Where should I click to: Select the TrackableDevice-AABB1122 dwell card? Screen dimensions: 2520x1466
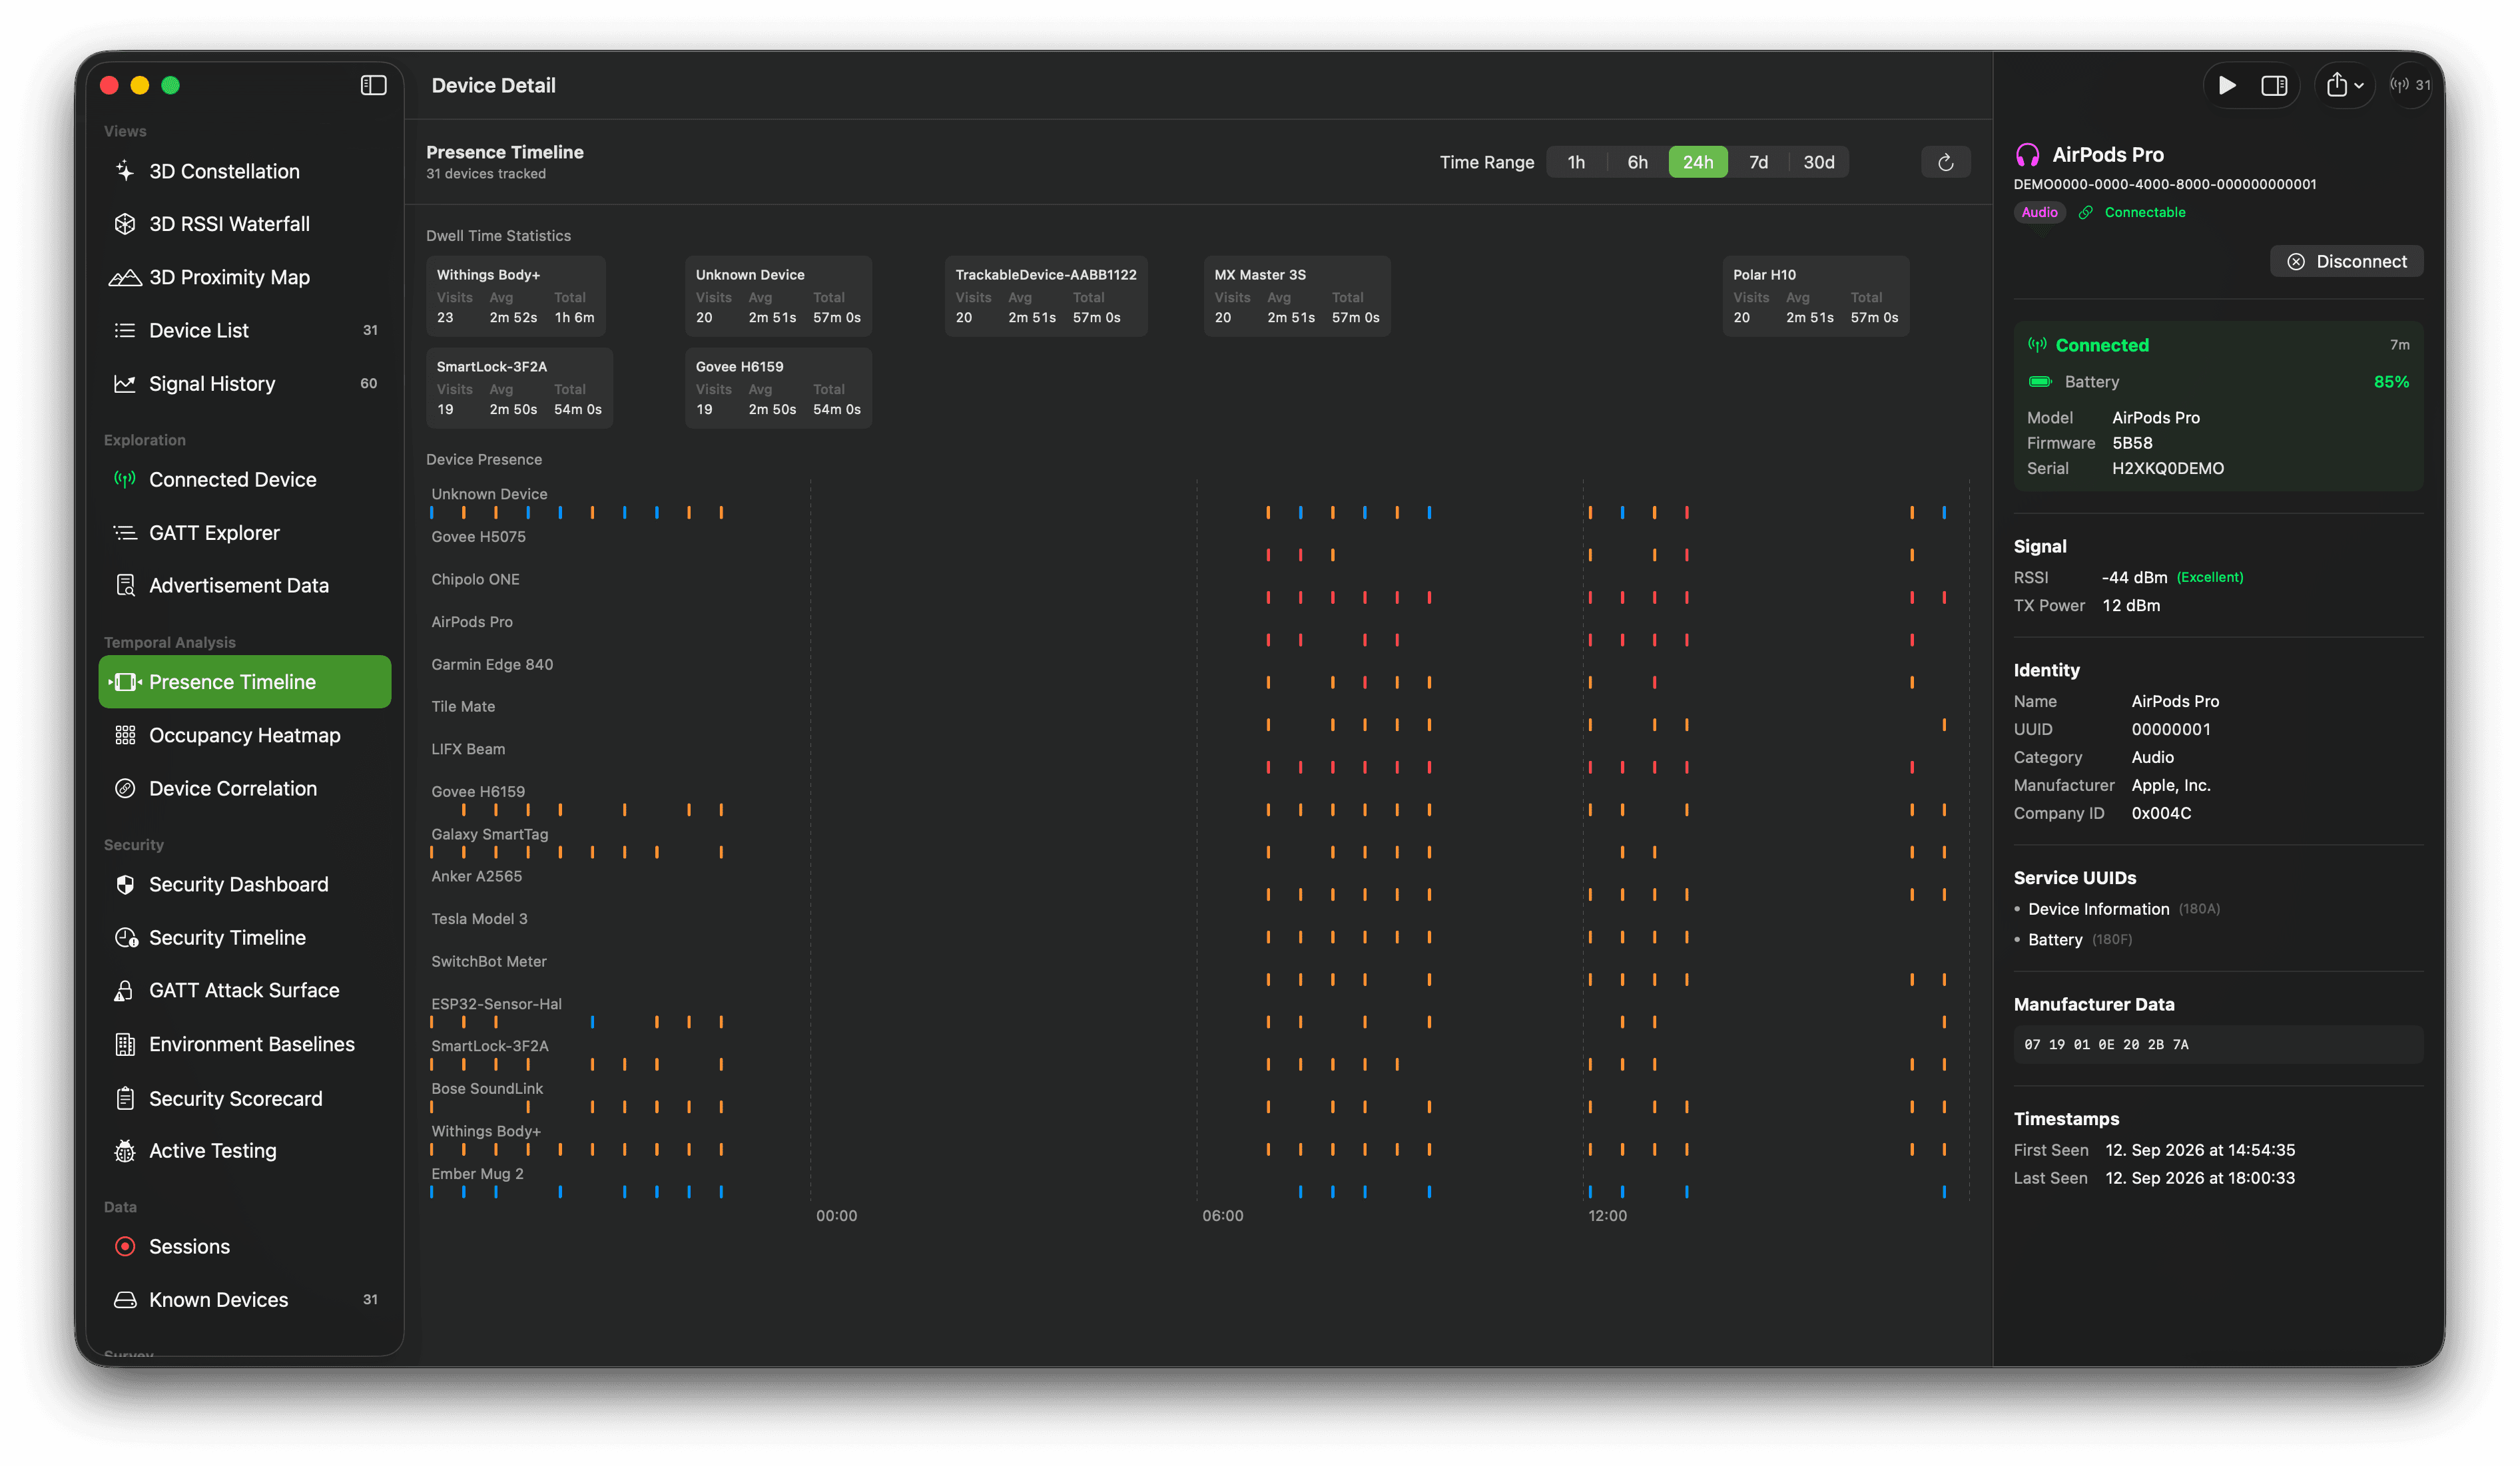[1046, 296]
